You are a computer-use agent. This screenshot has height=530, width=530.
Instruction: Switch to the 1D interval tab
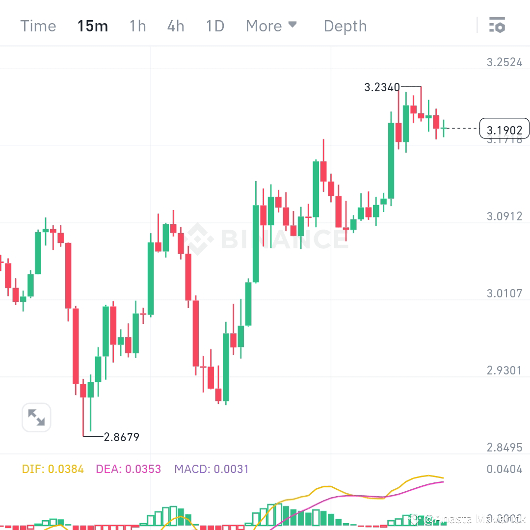pyautogui.click(x=214, y=26)
